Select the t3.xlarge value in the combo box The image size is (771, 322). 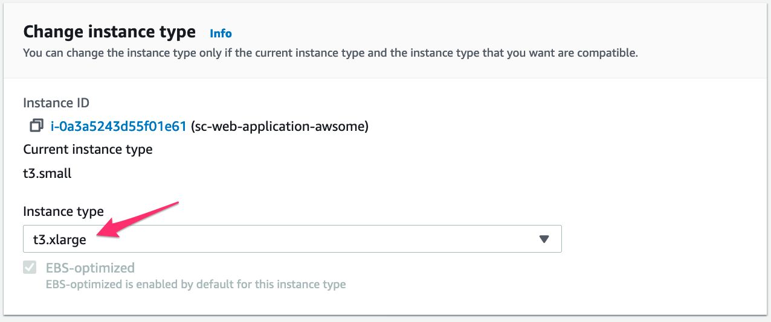[60, 239]
